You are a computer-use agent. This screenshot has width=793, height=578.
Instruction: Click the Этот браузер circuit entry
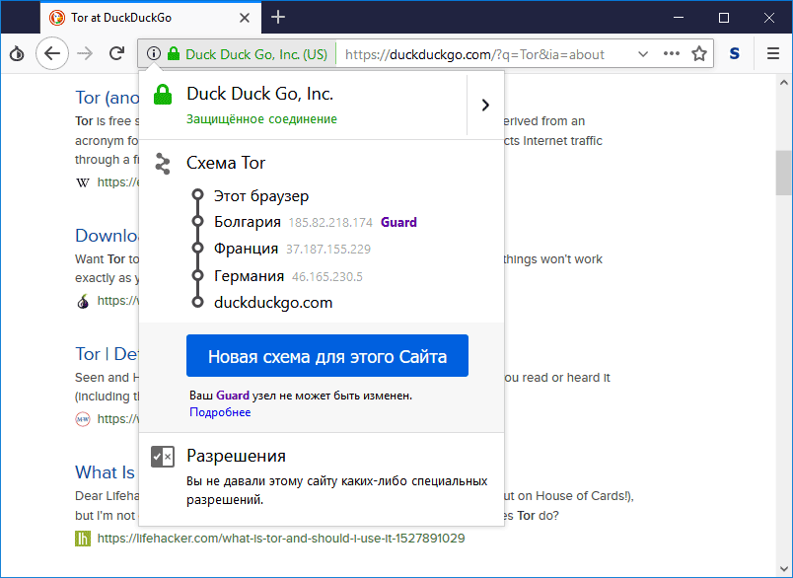coord(261,195)
